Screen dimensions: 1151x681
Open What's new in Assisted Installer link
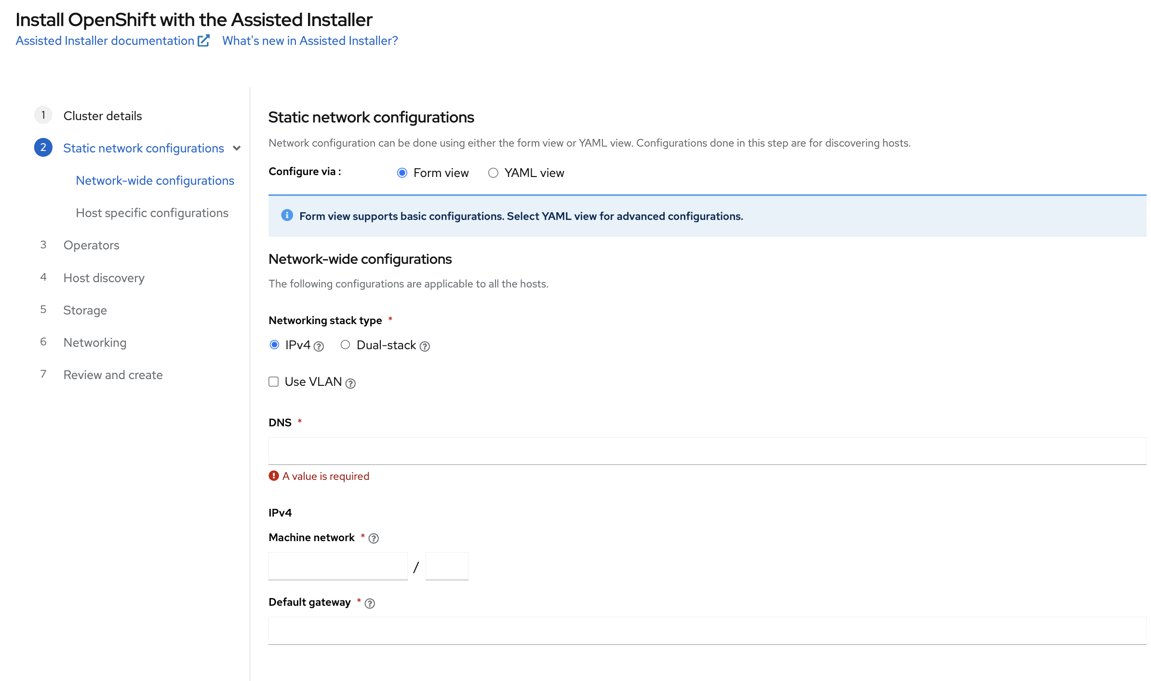(x=310, y=41)
